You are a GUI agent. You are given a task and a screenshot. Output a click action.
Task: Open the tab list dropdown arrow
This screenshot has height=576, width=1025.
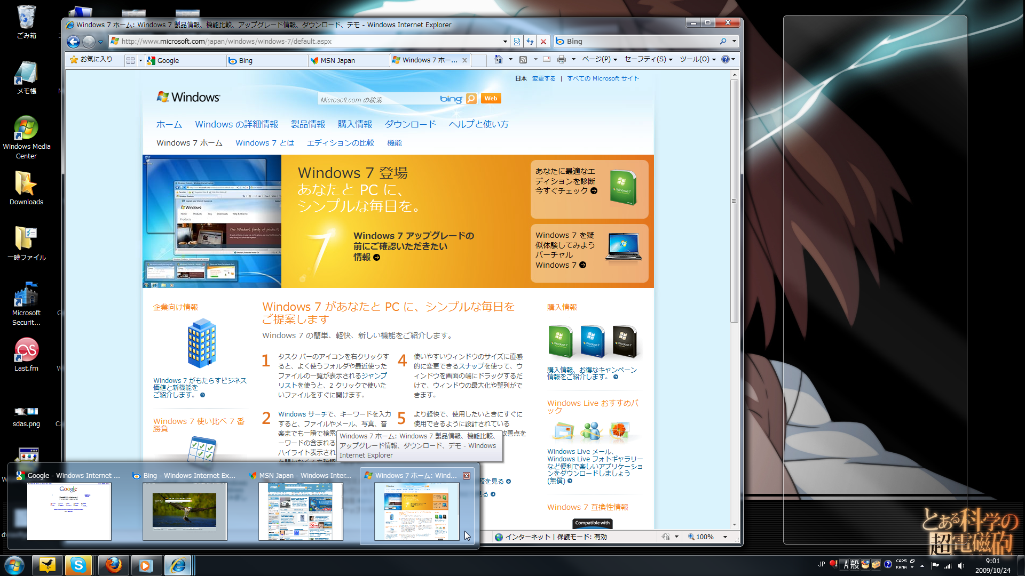(x=140, y=60)
